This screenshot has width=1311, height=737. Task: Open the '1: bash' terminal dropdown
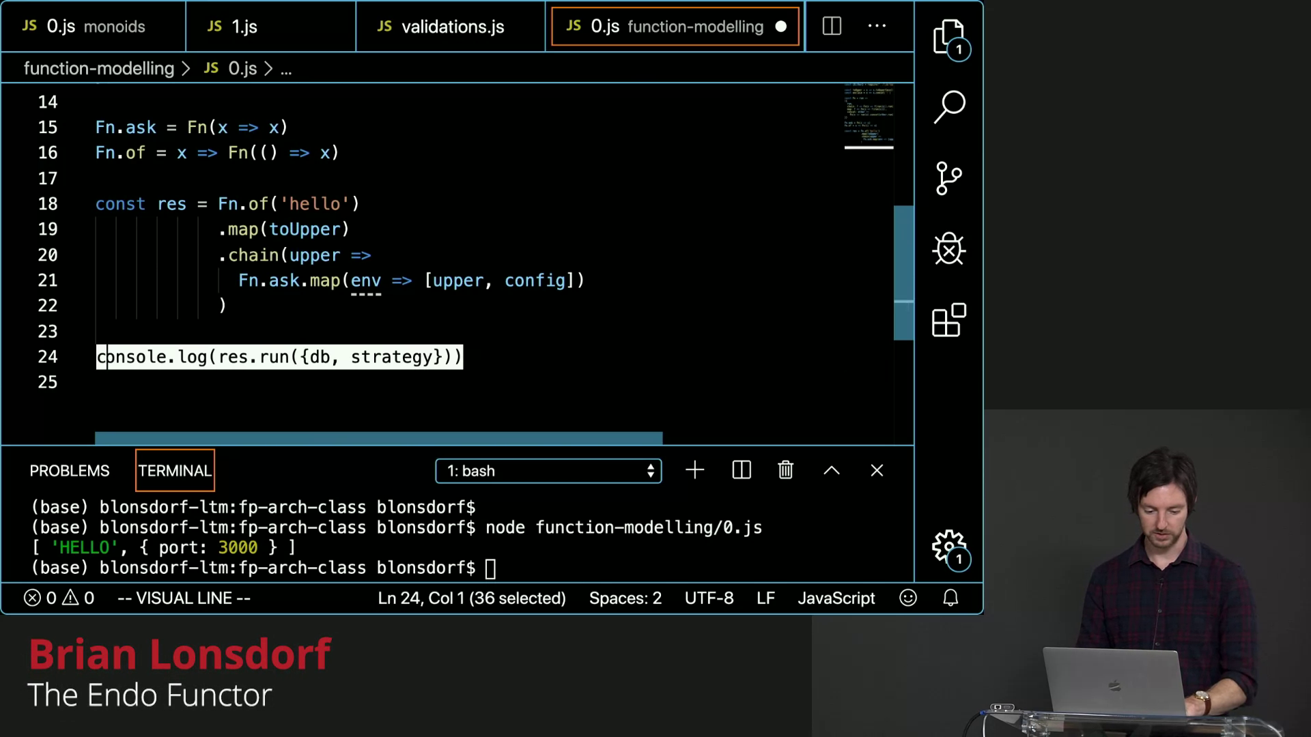pyautogui.click(x=548, y=471)
